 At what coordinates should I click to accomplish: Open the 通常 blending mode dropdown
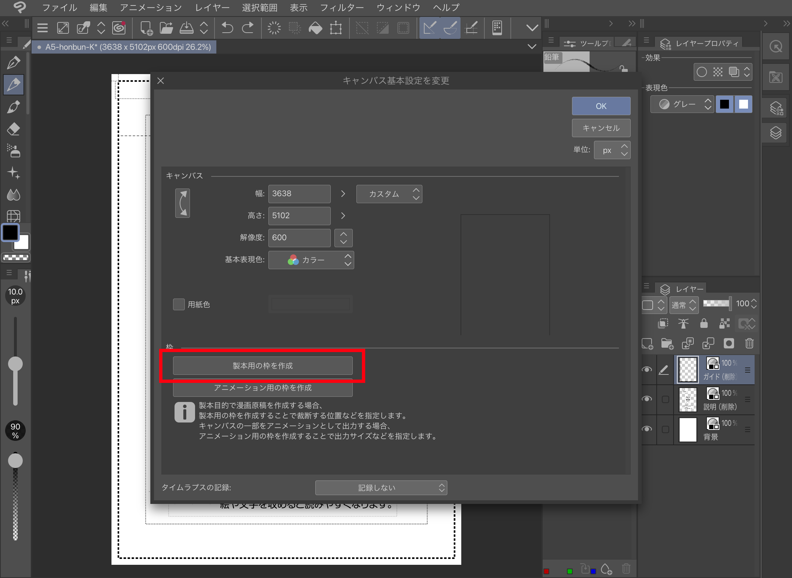pyautogui.click(x=684, y=305)
